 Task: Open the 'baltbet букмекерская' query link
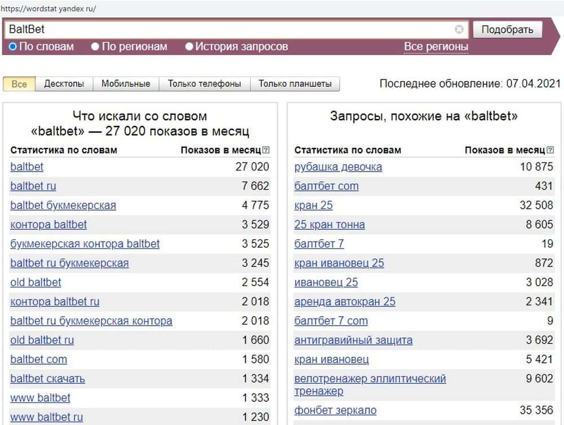click(63, 205)
